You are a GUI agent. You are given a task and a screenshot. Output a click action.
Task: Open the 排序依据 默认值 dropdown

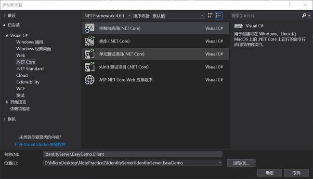tap(178, 16)
